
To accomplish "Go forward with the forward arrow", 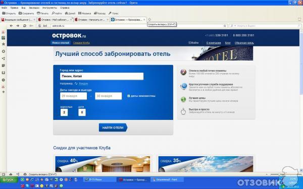I will click(18, 26).
